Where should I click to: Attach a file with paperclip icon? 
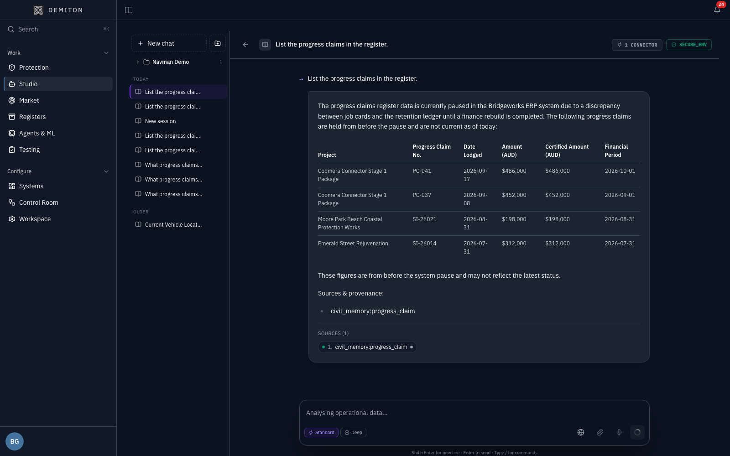tap(600, 432)
